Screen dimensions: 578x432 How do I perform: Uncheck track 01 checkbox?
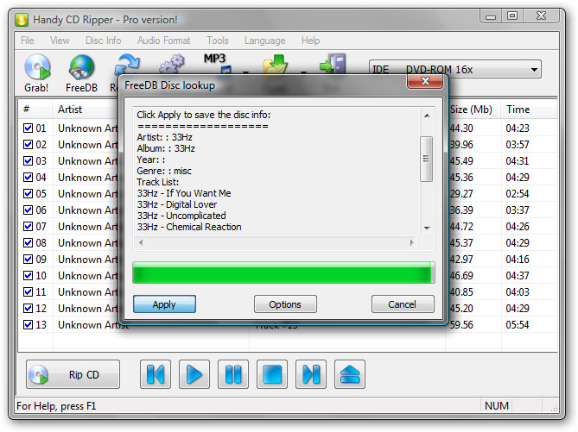click(28, 128)
